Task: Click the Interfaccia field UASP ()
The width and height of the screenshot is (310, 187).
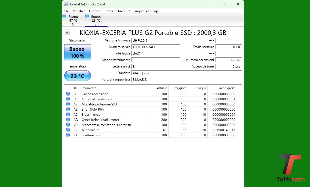Action: (x=156, y=53)
